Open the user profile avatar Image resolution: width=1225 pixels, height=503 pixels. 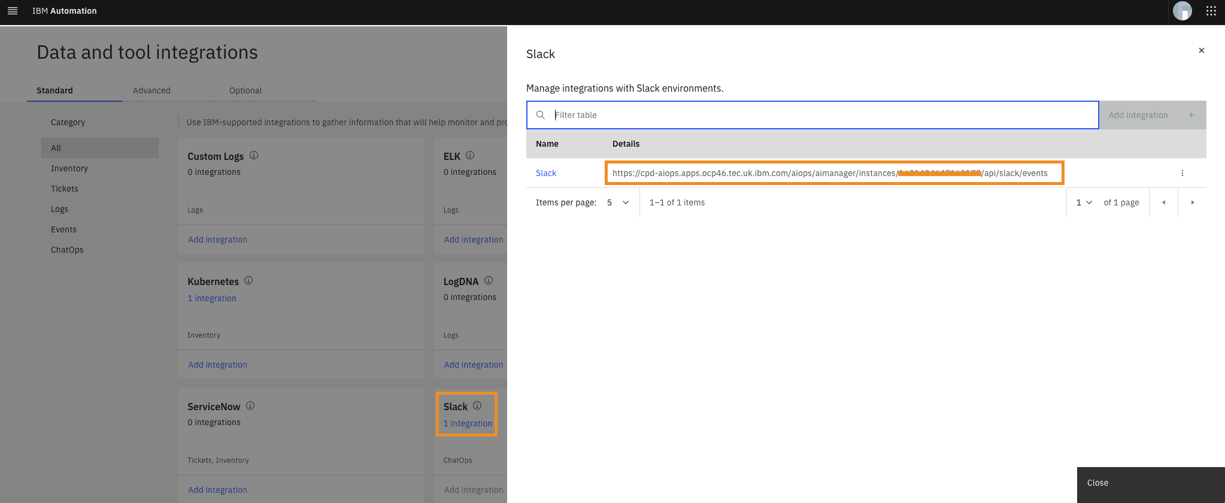pos(1182,11)
